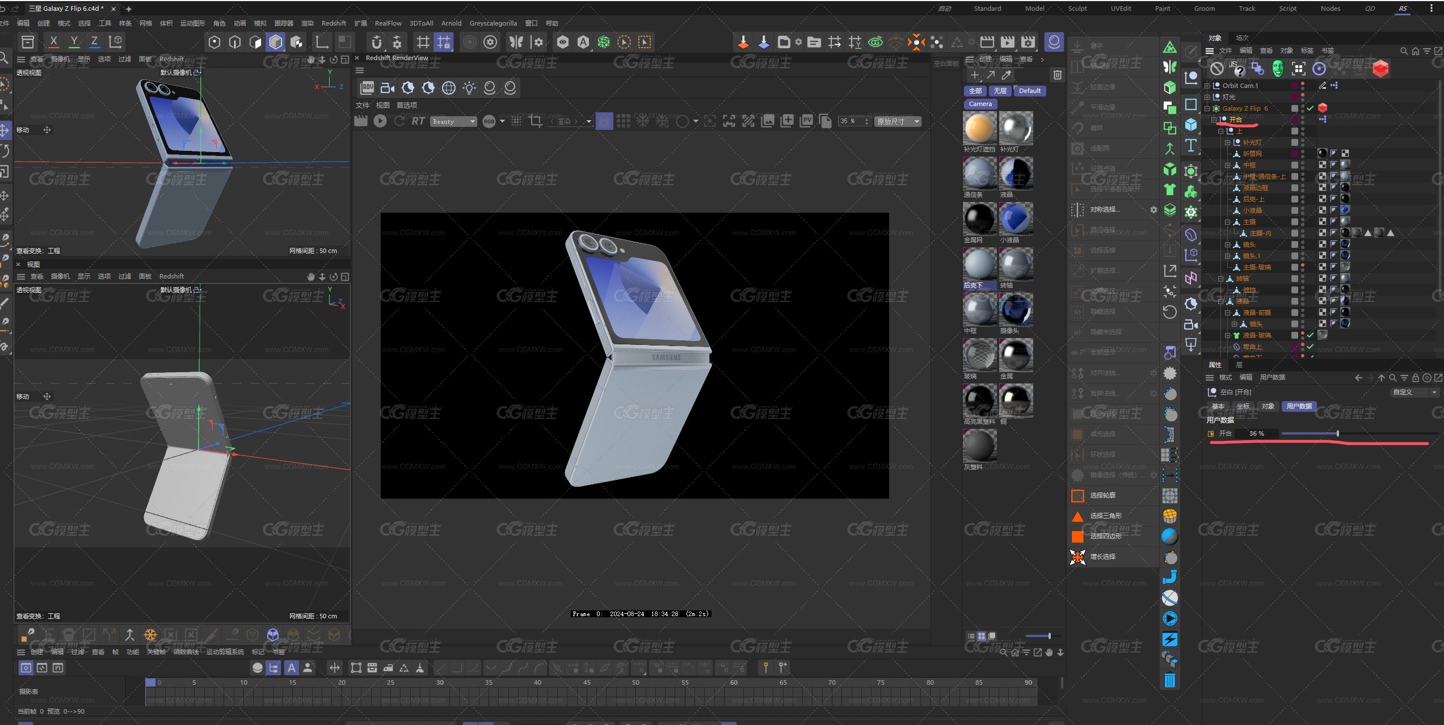Screen dimensions: 1444x725
Task: Switch to the Sculpt layout
Action: click(1077, 9)
